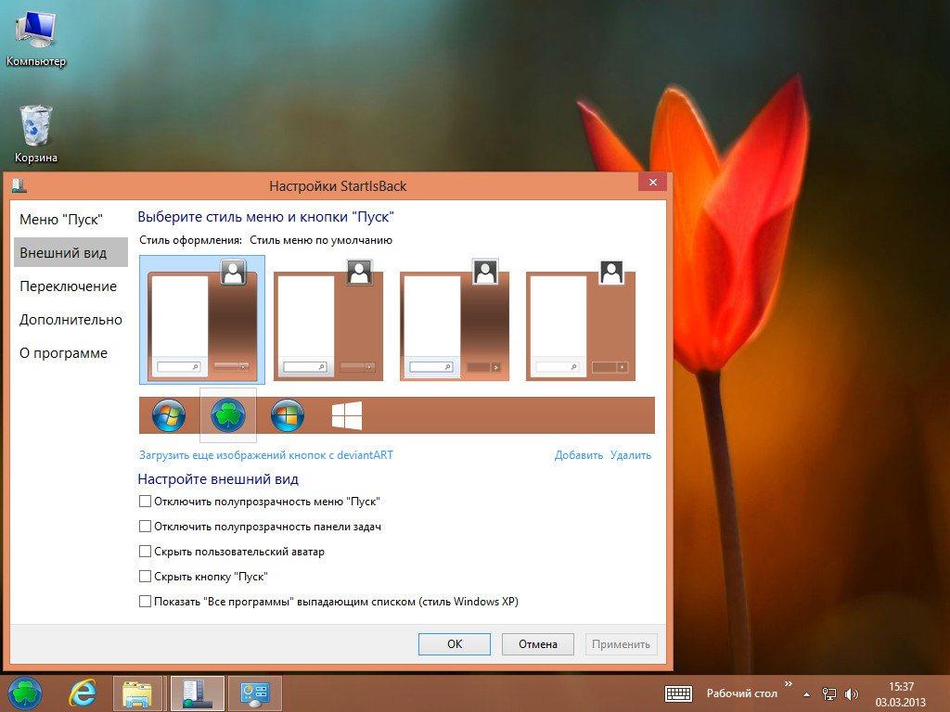Open the clover Start button on taskbar
The width and height of the screenshot is (950, 712).
[x=25, y=693]
